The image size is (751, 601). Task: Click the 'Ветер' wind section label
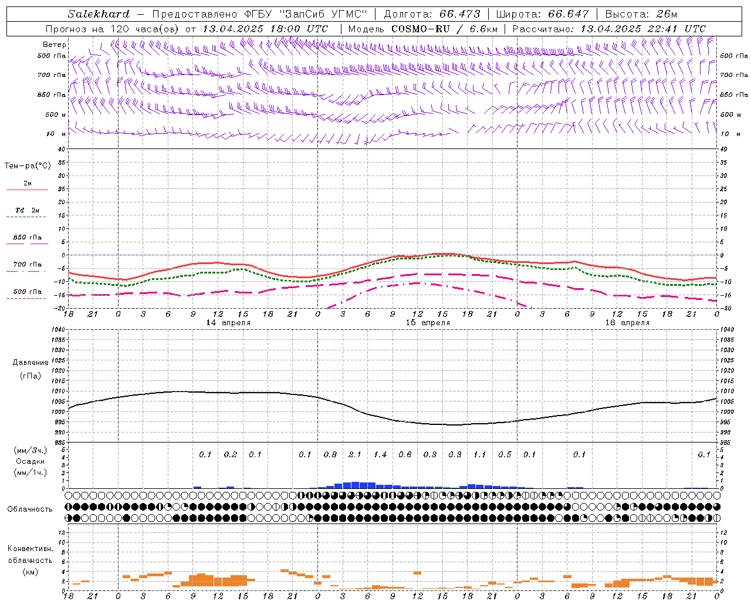[x=55, y=45]
